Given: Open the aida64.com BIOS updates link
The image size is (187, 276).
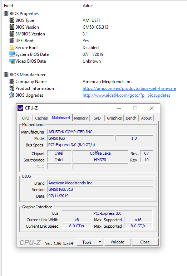Looking at the screenshot, I should pos(126,95).
